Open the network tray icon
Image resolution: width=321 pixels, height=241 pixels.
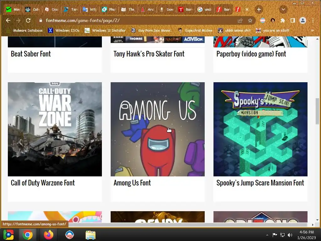point(282,235)
